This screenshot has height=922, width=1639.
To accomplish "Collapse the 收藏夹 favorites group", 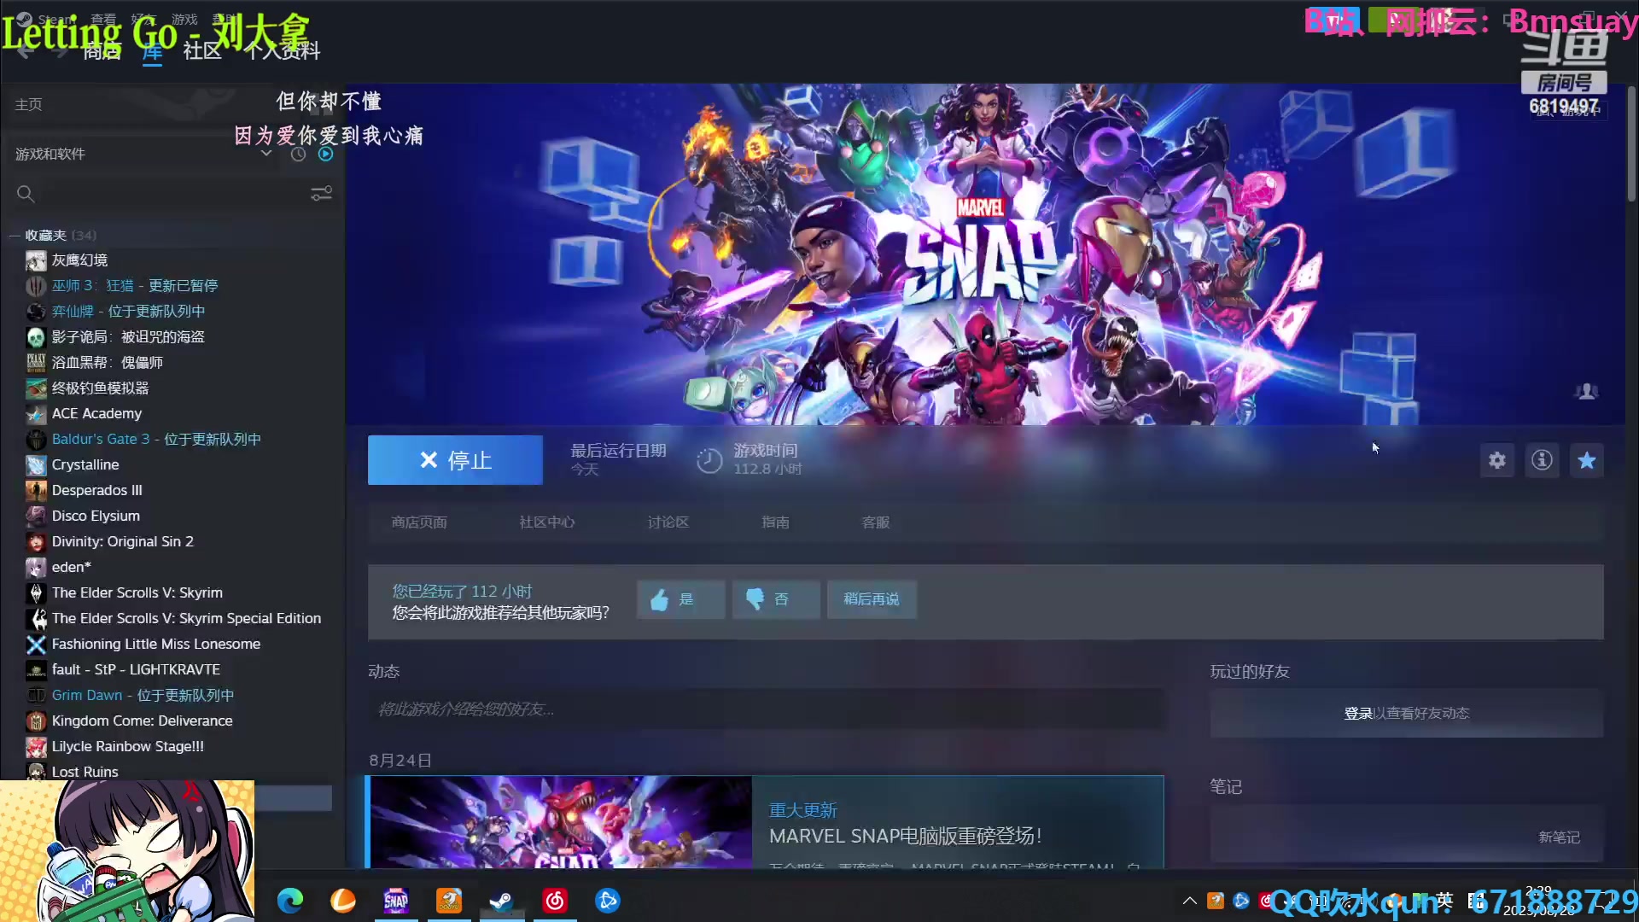I will click(15, 235).
